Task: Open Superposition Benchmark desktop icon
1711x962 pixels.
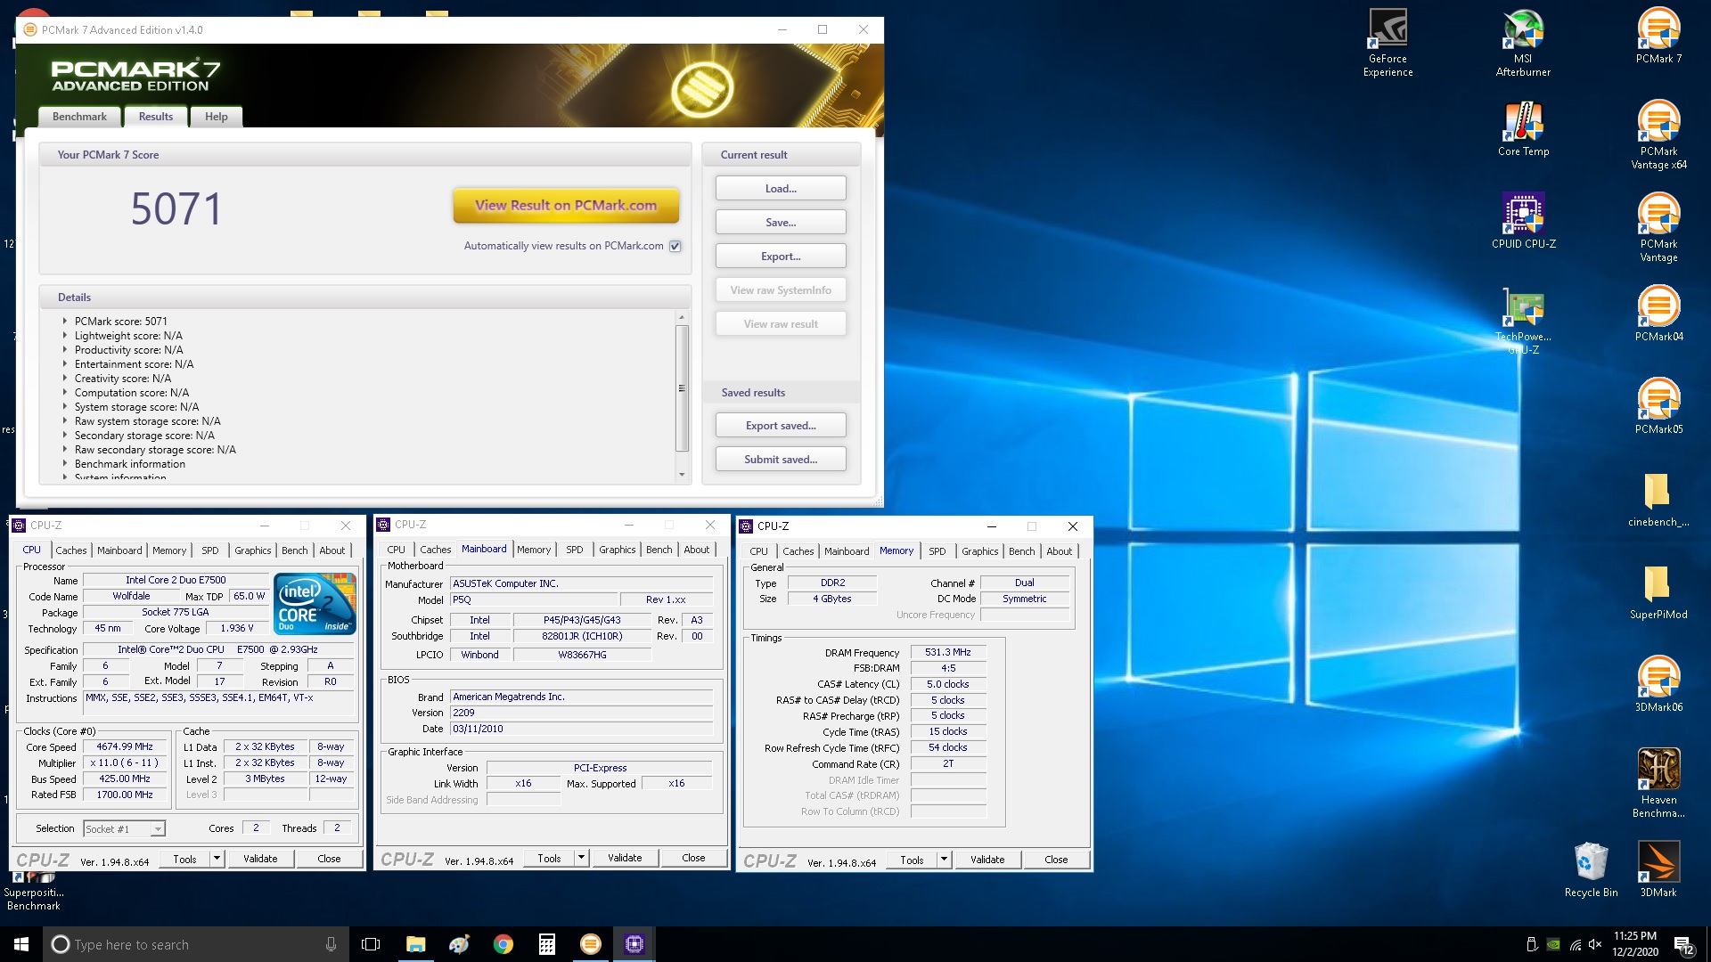Action: 34,891
